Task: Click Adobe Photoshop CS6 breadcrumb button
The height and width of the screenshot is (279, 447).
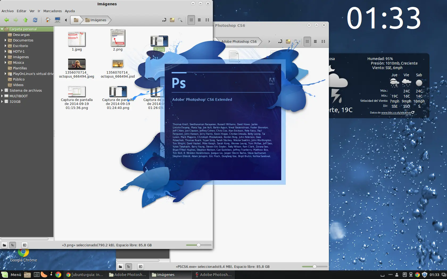Action: 239,41
